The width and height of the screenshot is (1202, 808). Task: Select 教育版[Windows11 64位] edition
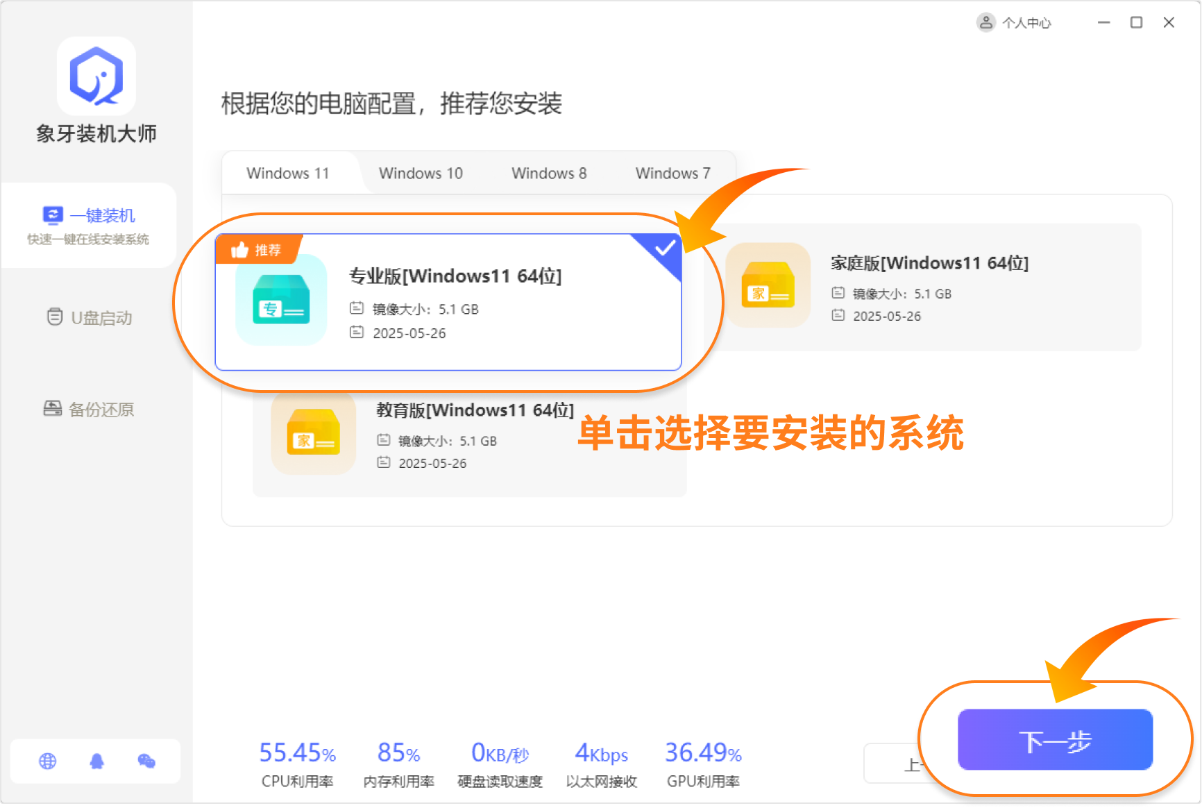(x=475, y=411)
